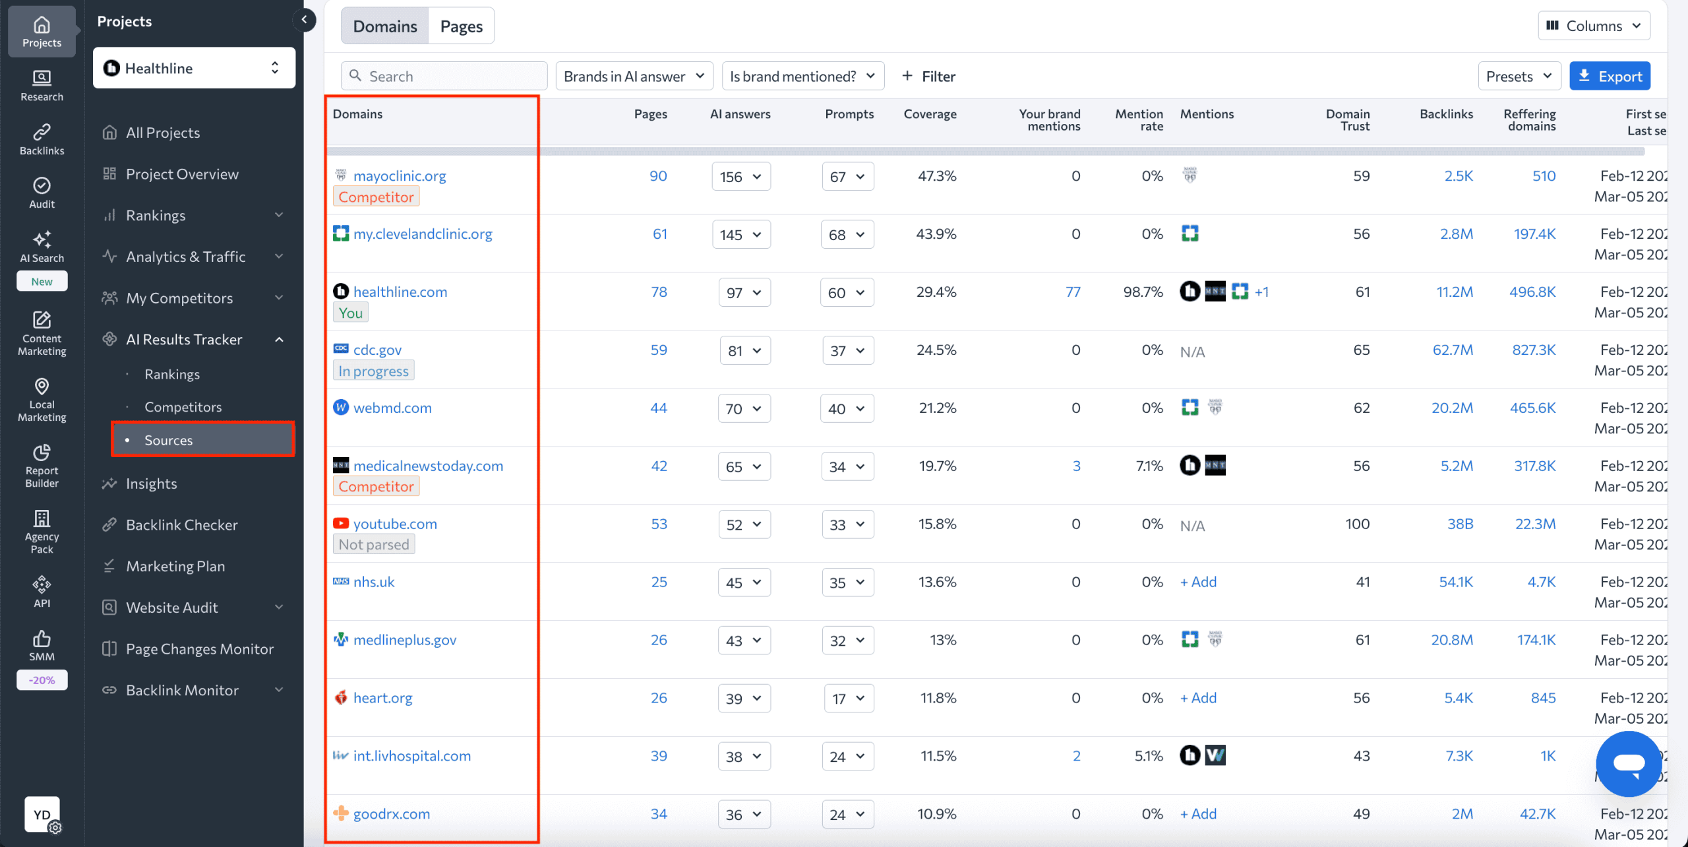Viewport: 1688px width, 847px height.
Task: Open the healthline.com domain link
Action: [x=400, y=291]
